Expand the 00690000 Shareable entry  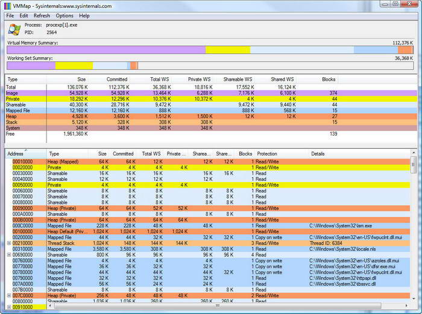8,255
